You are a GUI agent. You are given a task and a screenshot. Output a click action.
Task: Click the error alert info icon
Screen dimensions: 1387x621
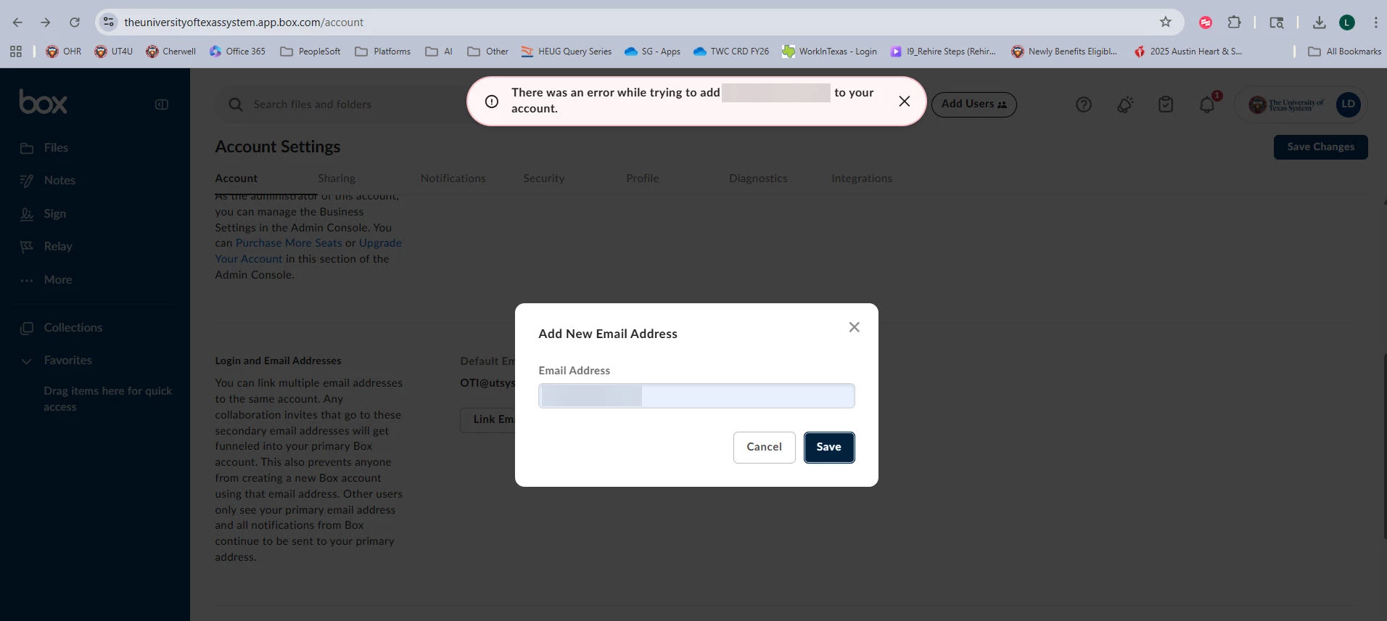(491, 102)
